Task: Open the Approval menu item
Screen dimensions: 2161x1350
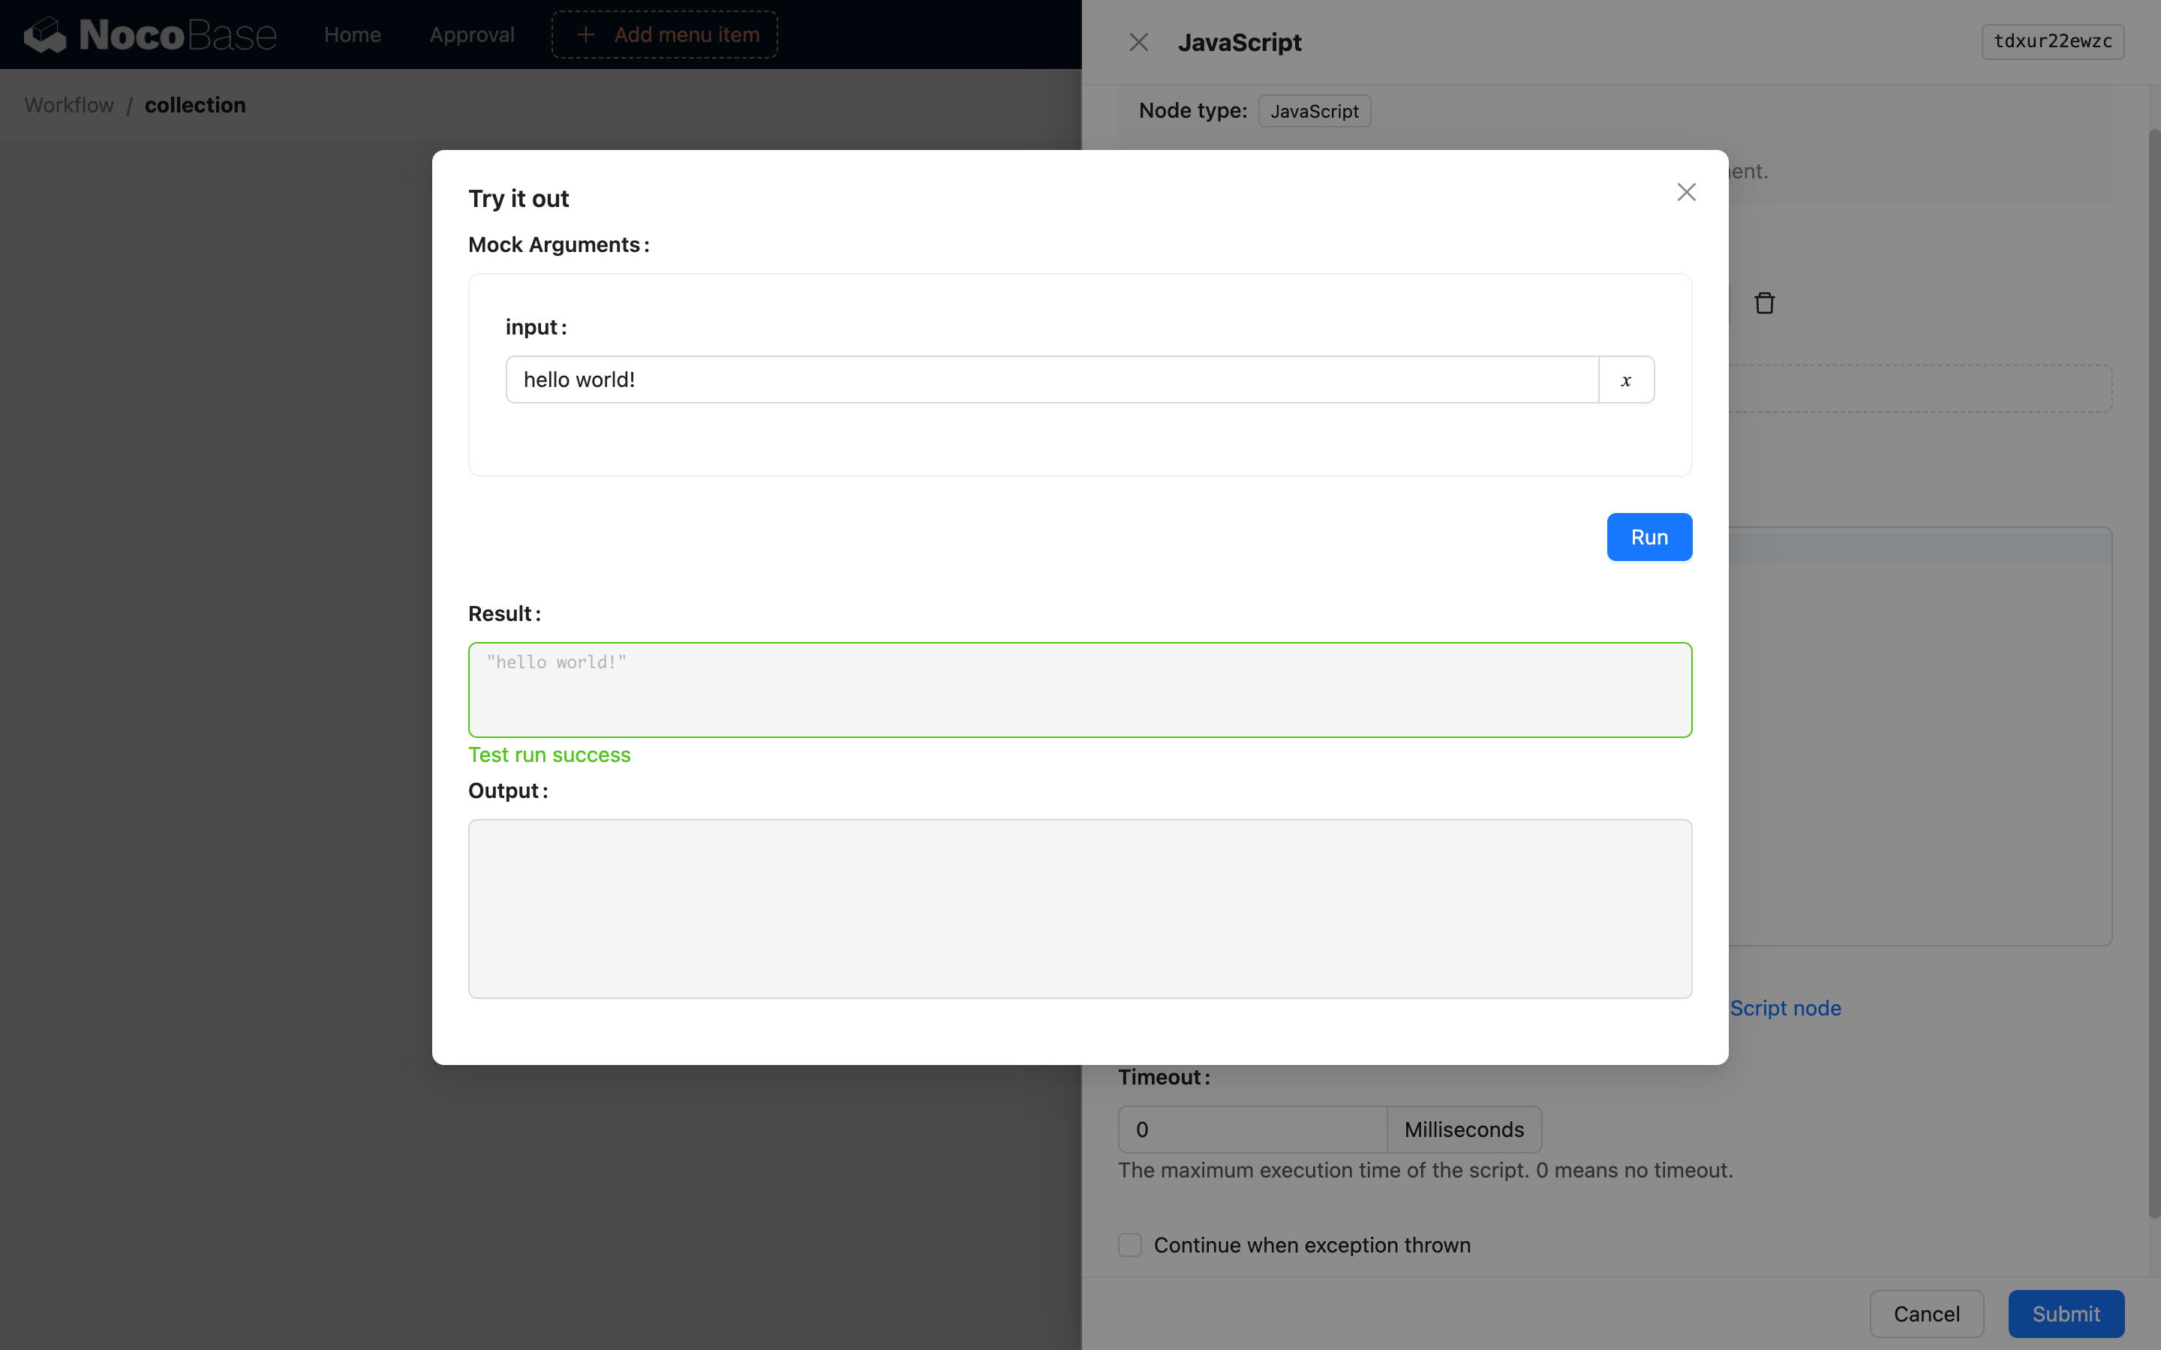Action: pos(471,34)
